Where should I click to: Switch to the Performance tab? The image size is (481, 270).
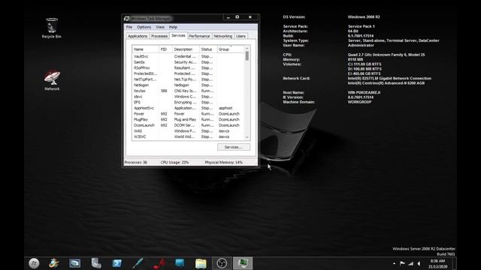pyautogui.click(x=199, y=36)
